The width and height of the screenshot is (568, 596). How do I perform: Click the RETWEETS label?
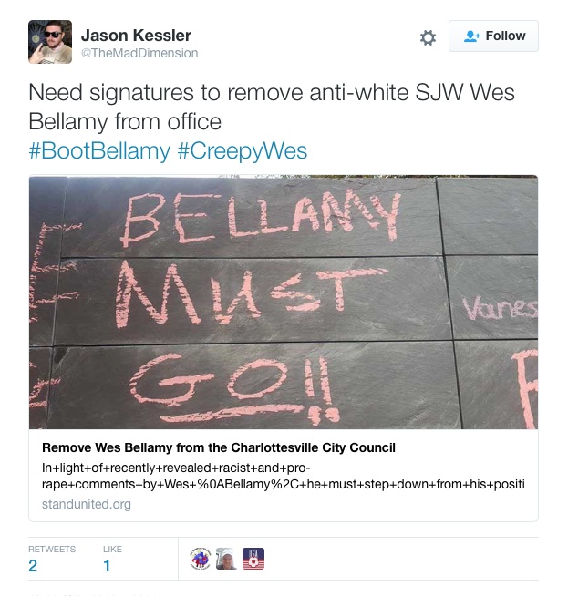(52, 550)
